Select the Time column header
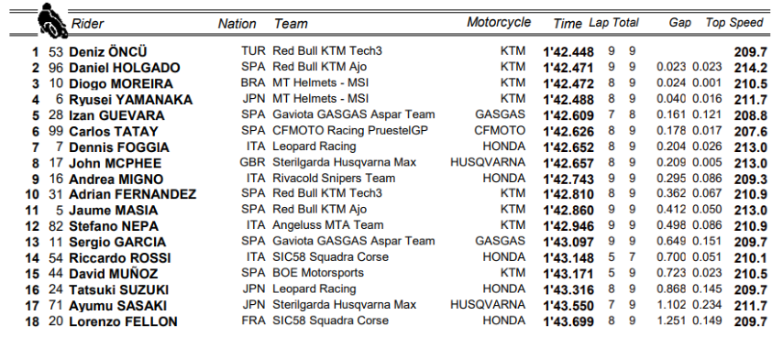Viewport: 783px width, 337px height. pyautogui.click(x=568, y=24)
